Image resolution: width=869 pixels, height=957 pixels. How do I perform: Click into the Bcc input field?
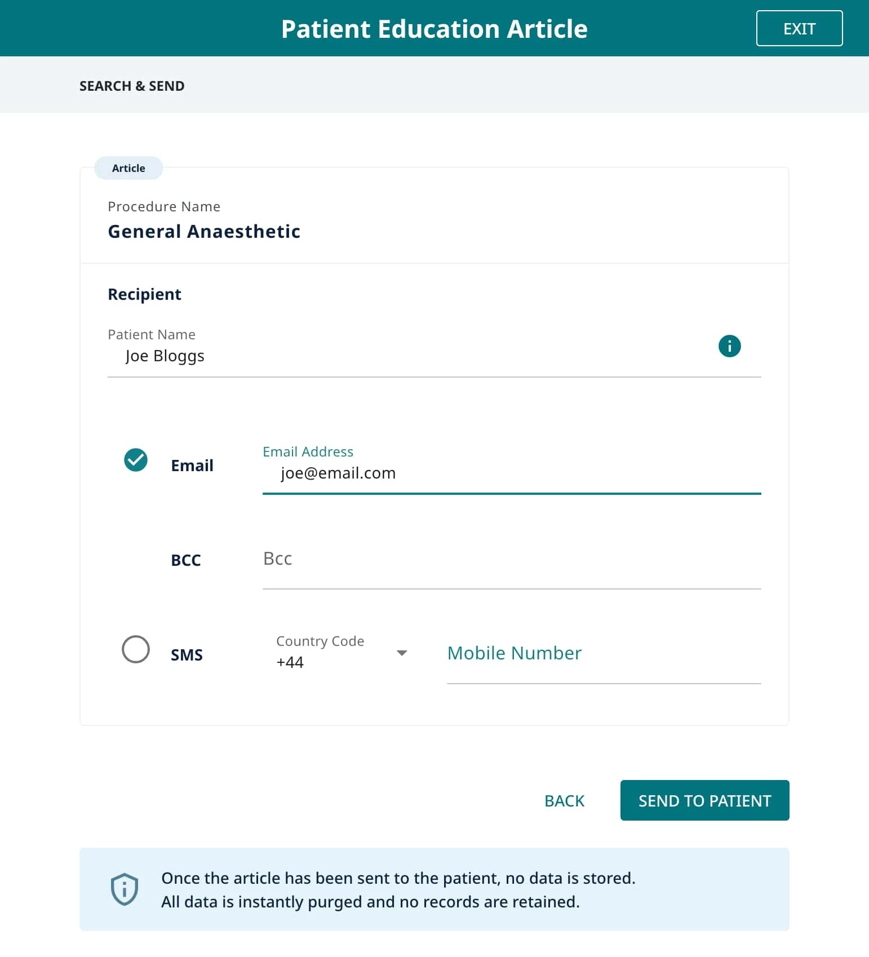[512, 559]
